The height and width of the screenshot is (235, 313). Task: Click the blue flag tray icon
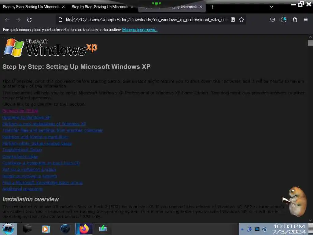click(249, 229)
